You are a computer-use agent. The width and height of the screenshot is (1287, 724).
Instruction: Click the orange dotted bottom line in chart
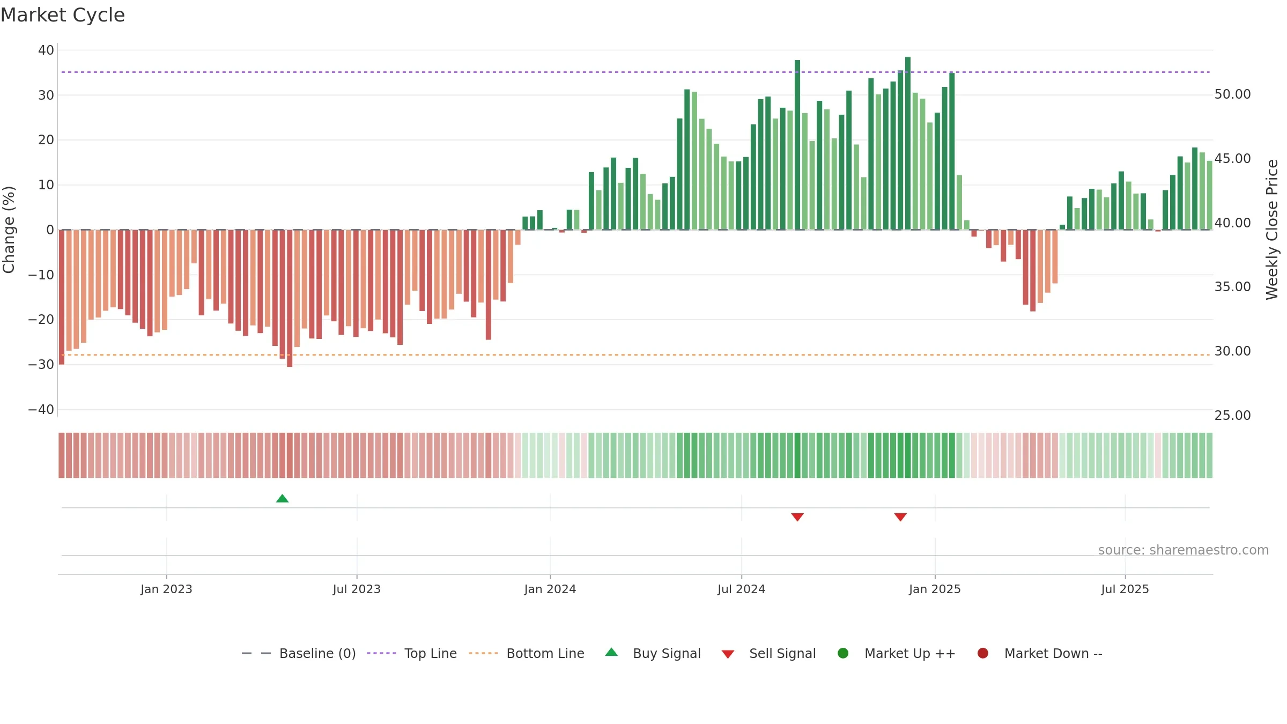635,355
